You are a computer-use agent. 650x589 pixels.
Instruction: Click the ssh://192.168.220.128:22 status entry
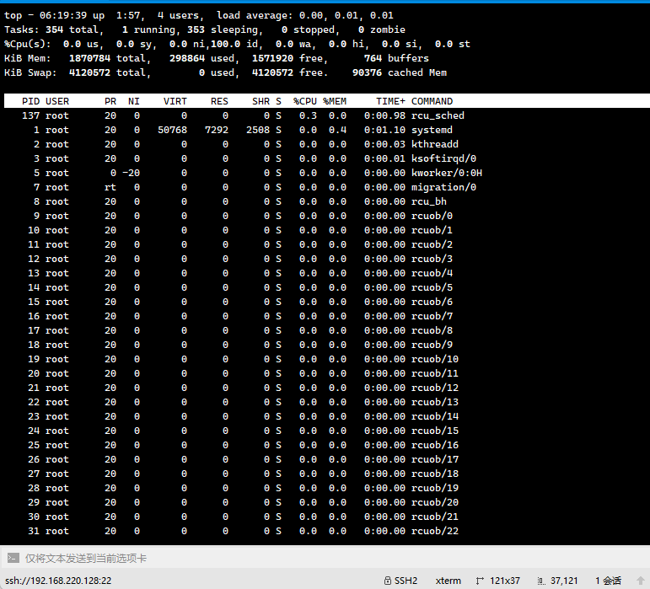coord(58,581)
